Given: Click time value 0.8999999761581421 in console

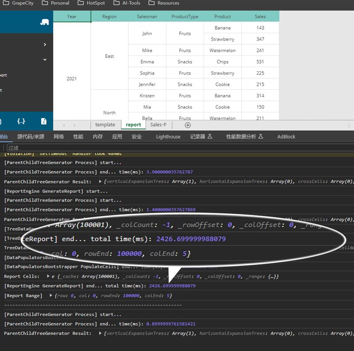Looking at the screenshot, I should click(171, 324).
